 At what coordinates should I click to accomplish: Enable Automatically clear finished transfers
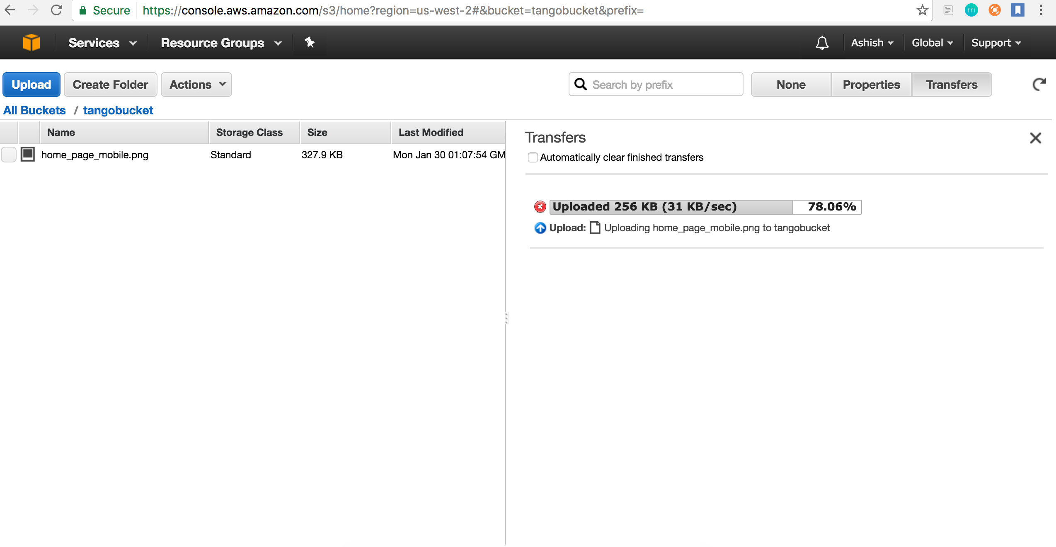533,157
